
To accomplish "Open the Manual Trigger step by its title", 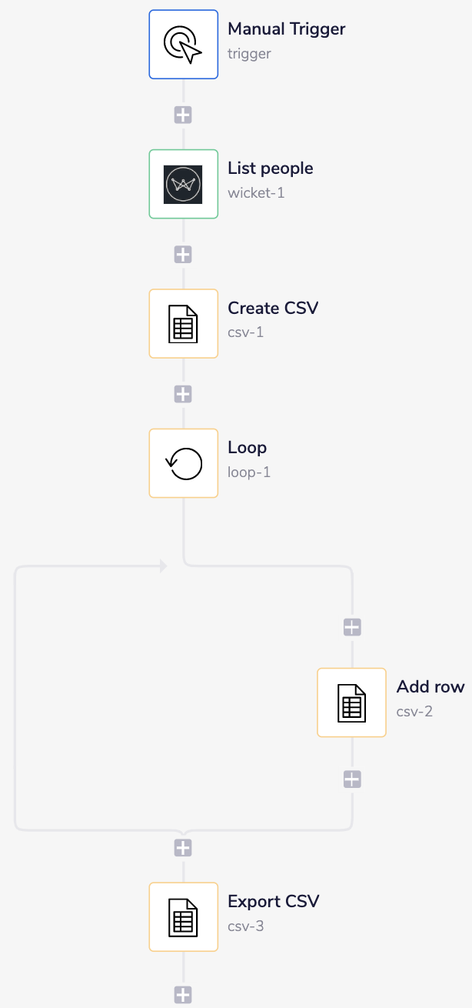I will 286,28.
